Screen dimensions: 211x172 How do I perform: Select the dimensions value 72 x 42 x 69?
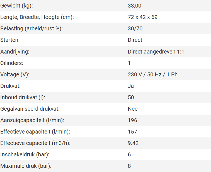[142, 17]
